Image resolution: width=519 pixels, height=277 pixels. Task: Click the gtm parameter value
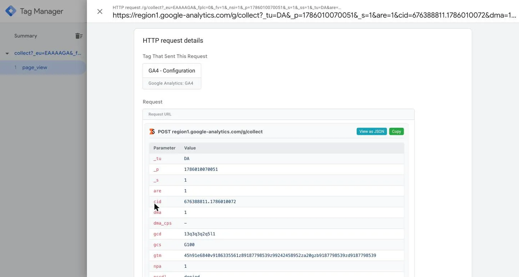click(280, 255)
